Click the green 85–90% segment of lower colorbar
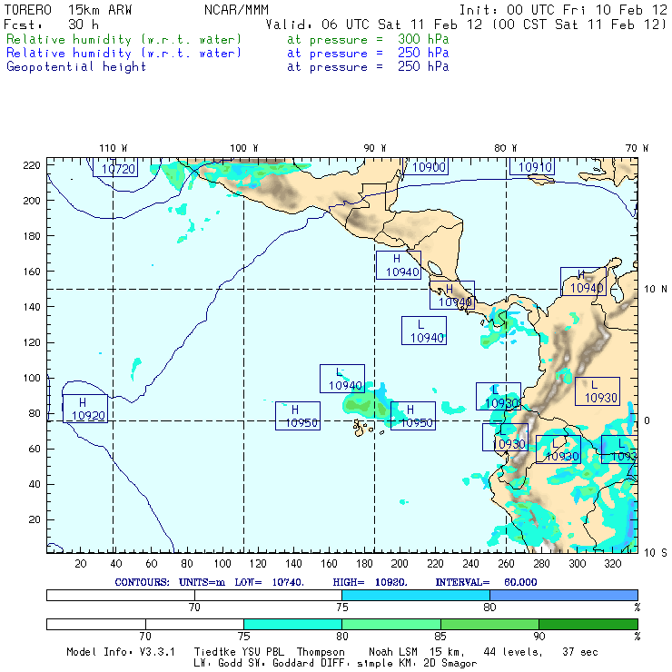Viewport: 672px width, 672px height. click(x=489, y=624)
